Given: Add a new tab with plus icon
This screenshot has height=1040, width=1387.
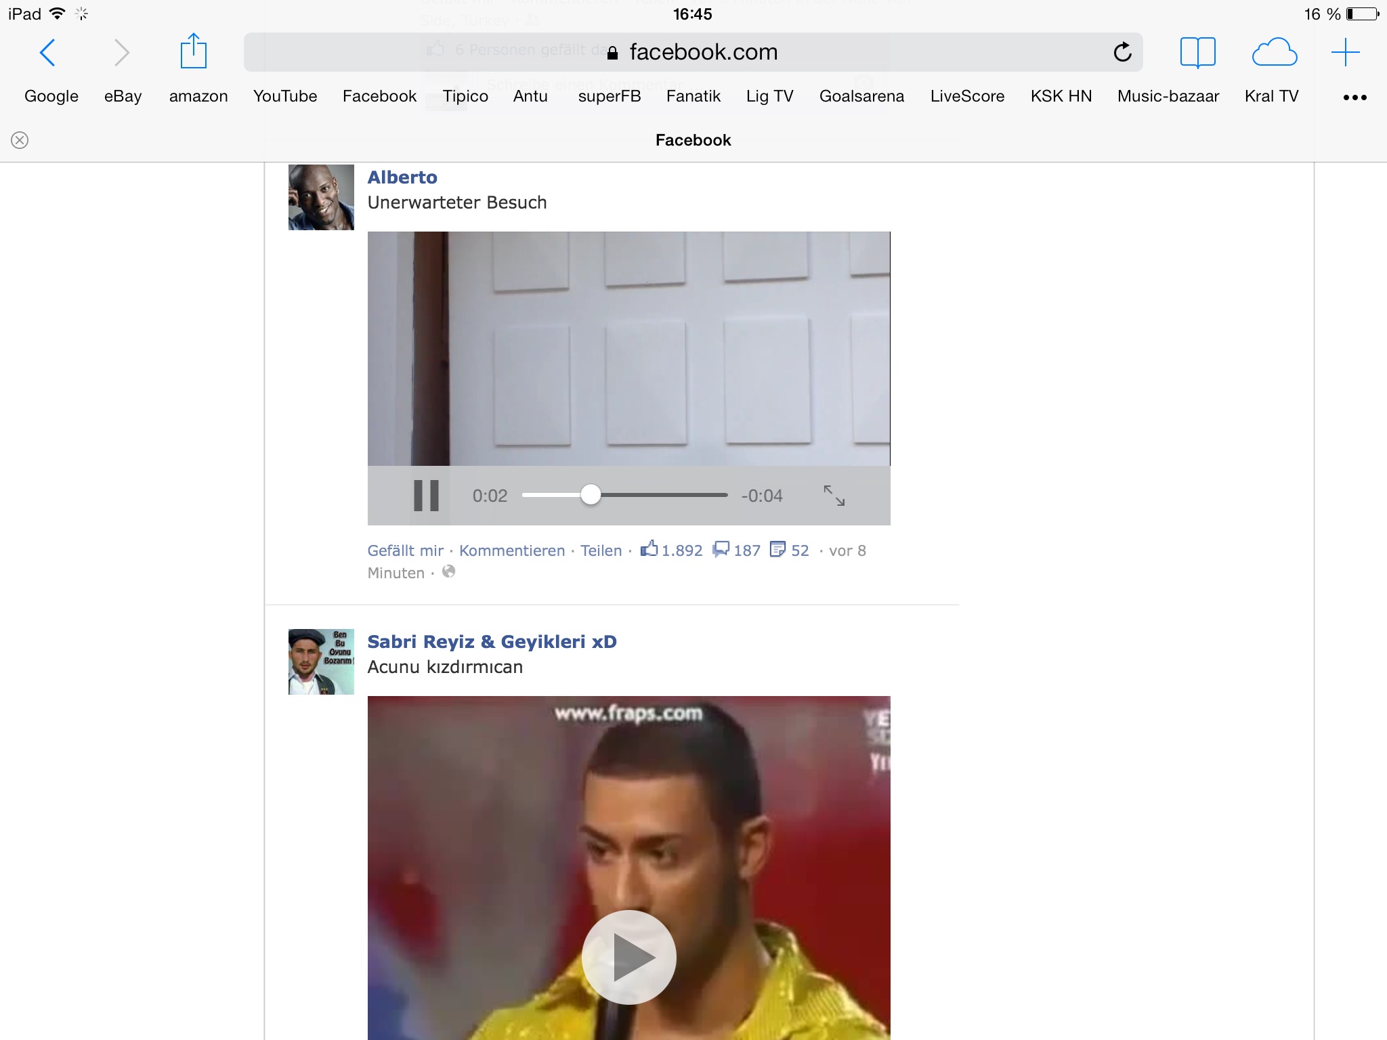Looking at the screenshot, I should coord(1345,52).
